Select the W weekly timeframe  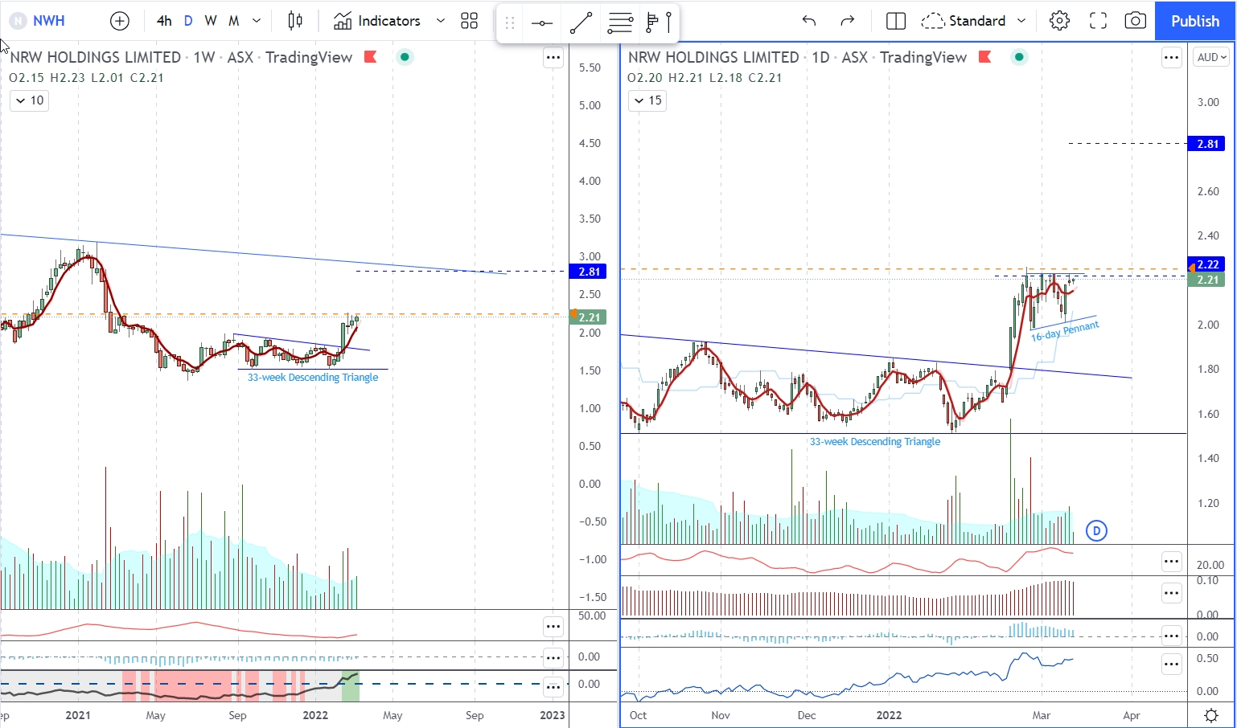[210, 21]
